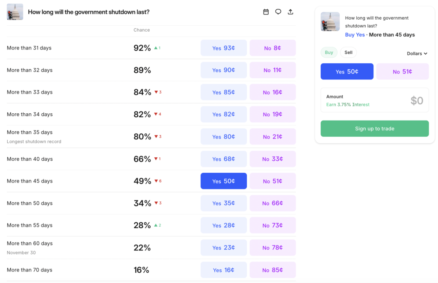Open the Dollars dropdown
438x283 pixels.
417,53
